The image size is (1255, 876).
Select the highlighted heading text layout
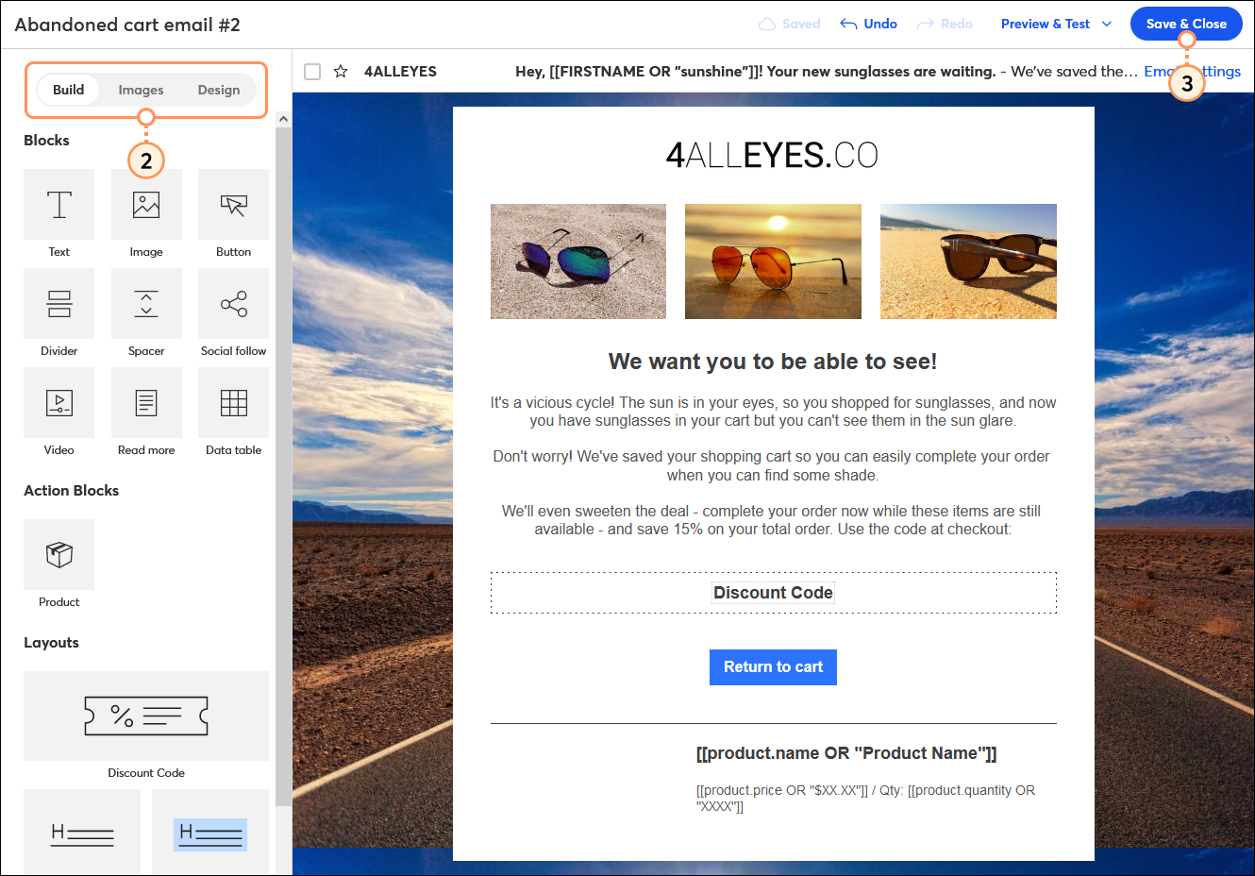tap(210, 832)
